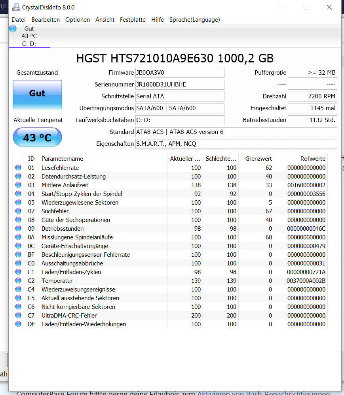Click the raw value 0037000A002B
Screen dimensions: 344x395
pos(306,281)
